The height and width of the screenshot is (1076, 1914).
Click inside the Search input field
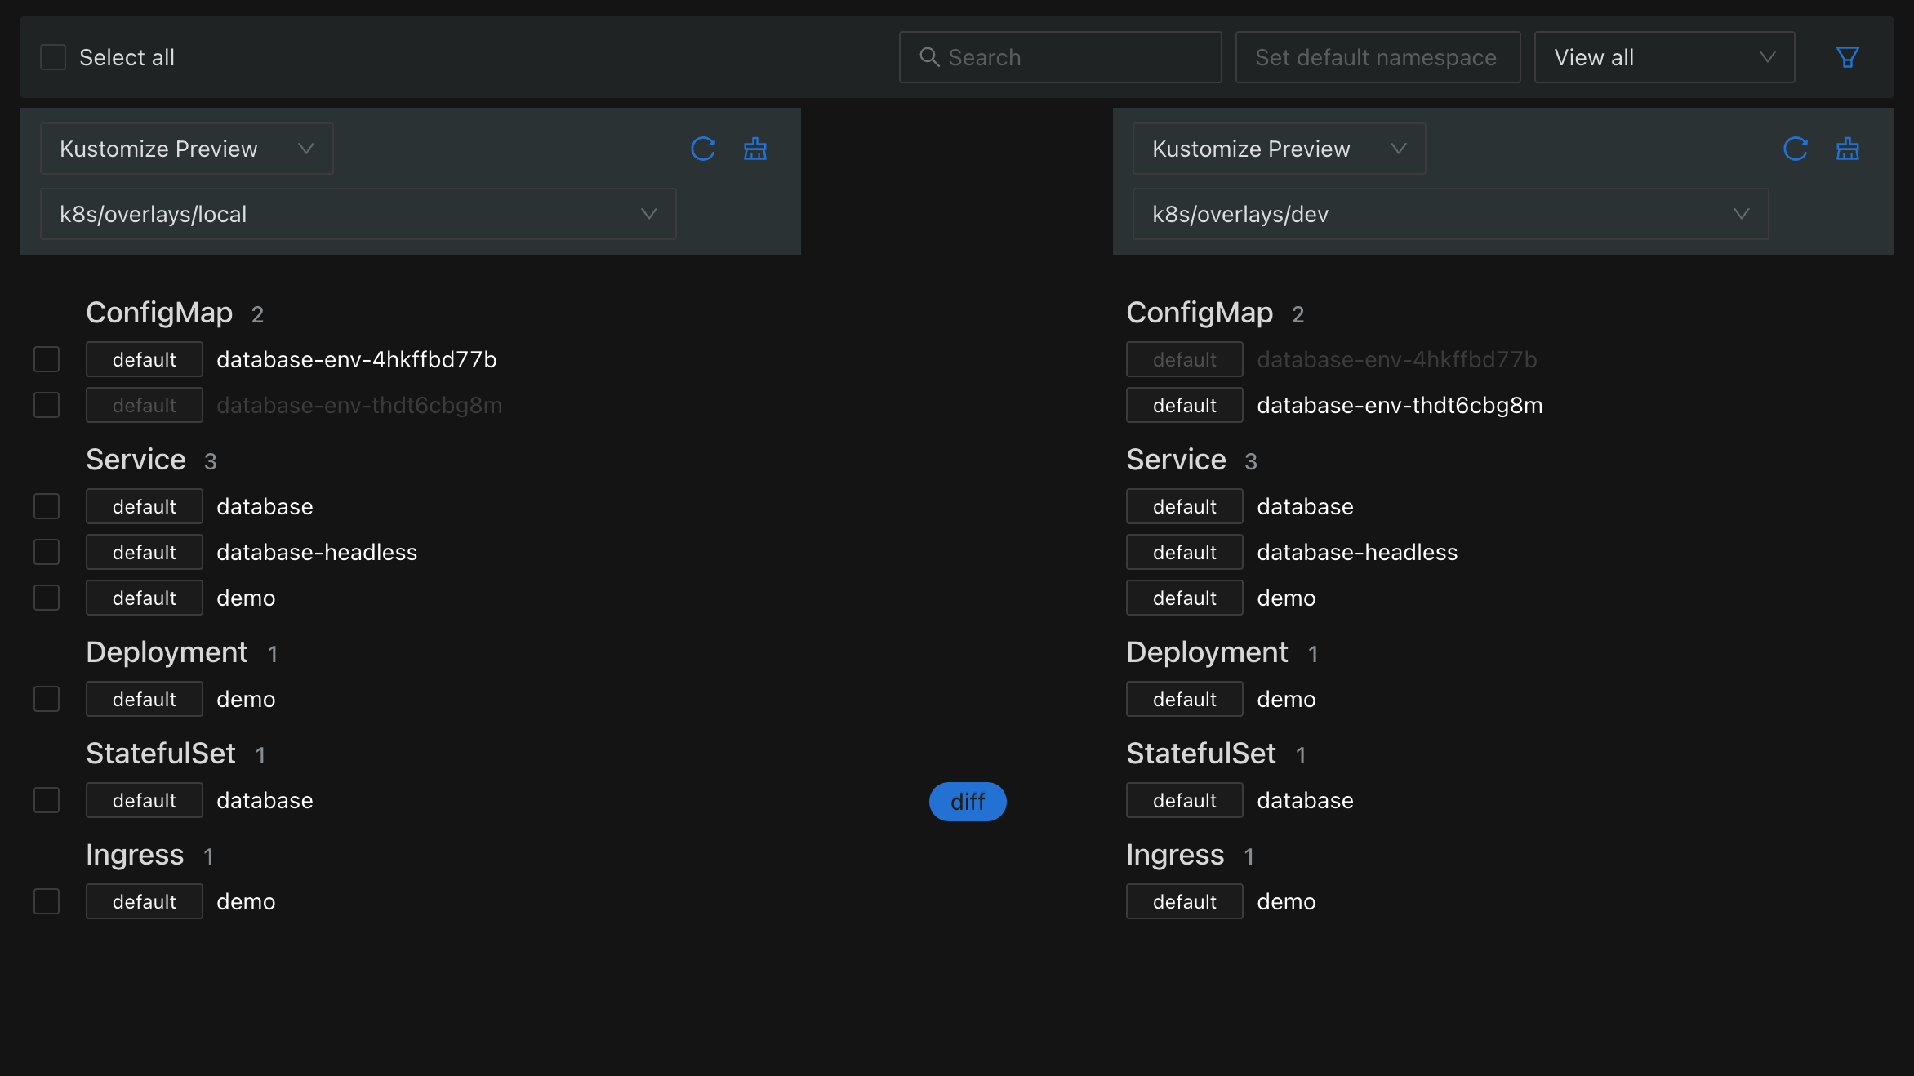1062,57
